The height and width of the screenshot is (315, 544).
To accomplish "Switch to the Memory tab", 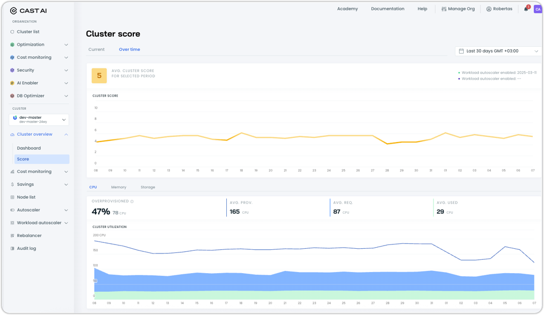I will 118,187.
